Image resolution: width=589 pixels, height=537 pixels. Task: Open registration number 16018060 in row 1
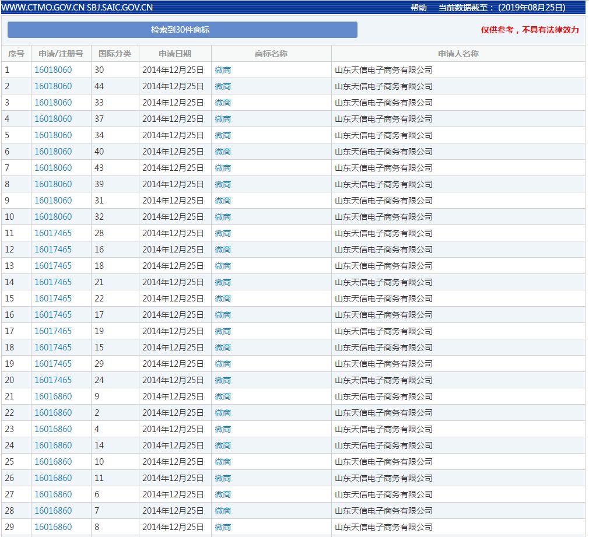(x=53, y=70)
